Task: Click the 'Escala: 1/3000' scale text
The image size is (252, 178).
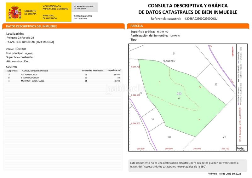Action: 241,149
